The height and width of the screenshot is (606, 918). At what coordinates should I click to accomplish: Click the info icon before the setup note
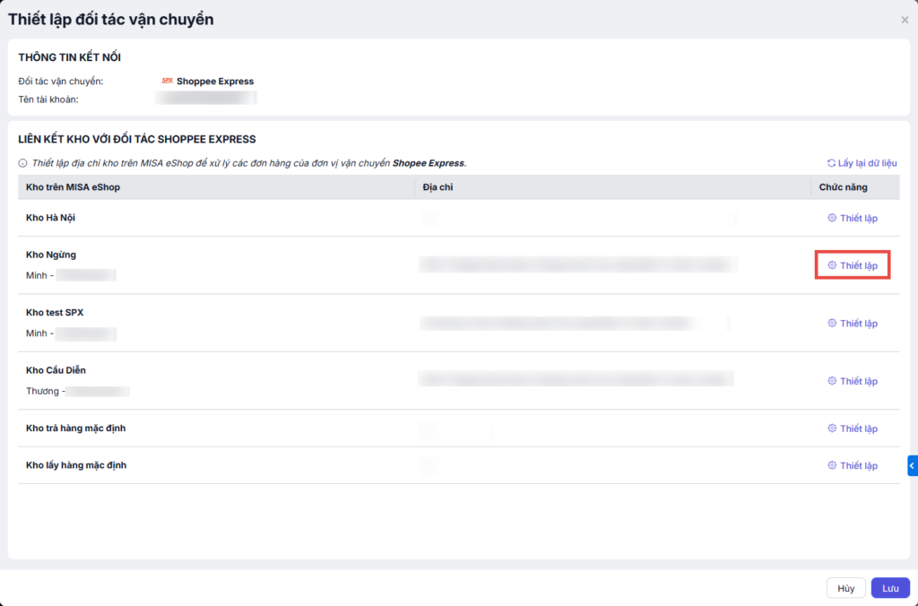point(22,163)
